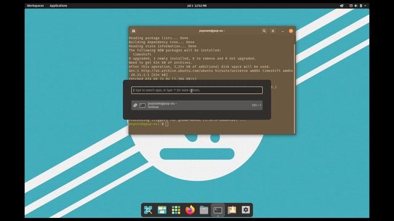Screen dimensions: 394x221
Task: Click the battery icon in the top bar
Action: pyautogui.click(x=361, y=6)
